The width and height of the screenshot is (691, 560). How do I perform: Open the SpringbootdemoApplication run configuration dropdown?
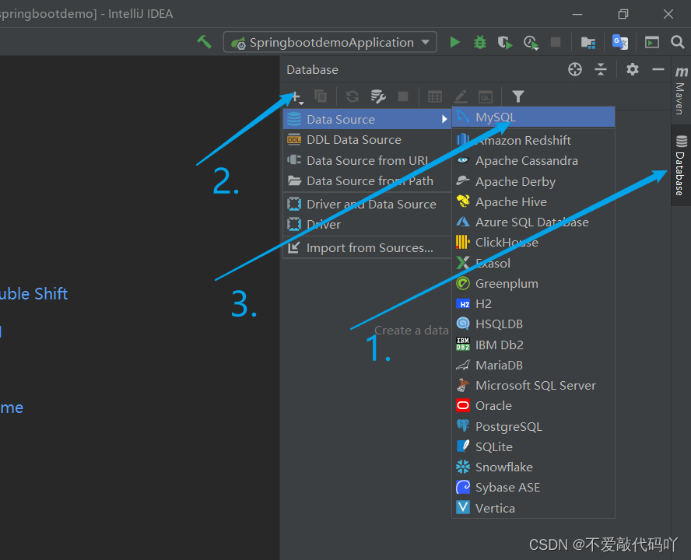[x=330, y=42]
